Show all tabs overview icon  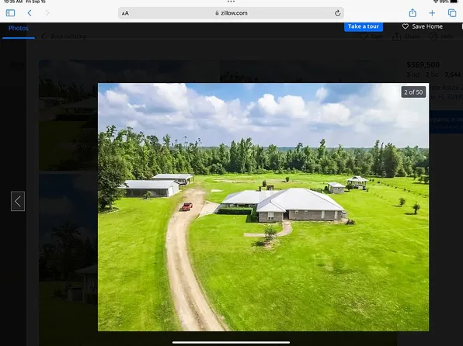pos(452,13)
